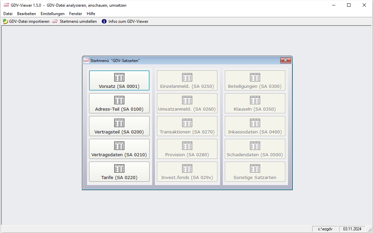Select Vertragsteil (SA 0200) button

click(x=119, y=126)
